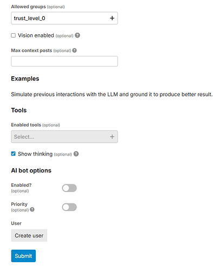
Task: Click the Enabled? option label
Action: pos(21,185)
